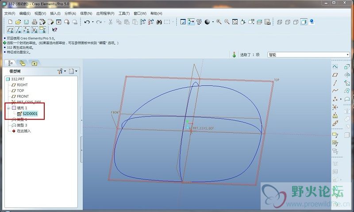
Task: Switch to shaded display mode
Action: coord(304,22)
